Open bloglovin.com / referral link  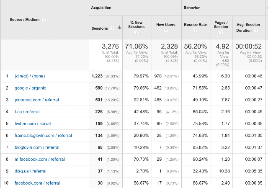(x=37, y=147)
